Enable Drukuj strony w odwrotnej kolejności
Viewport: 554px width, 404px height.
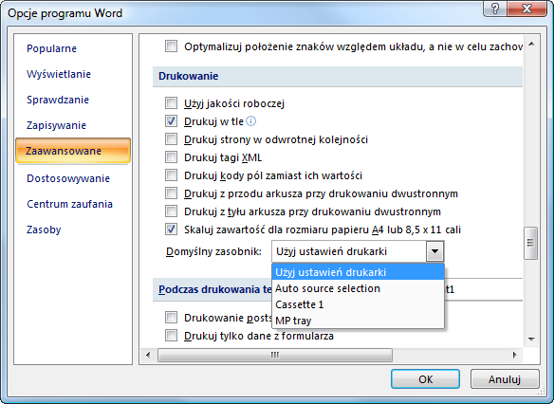172,139
